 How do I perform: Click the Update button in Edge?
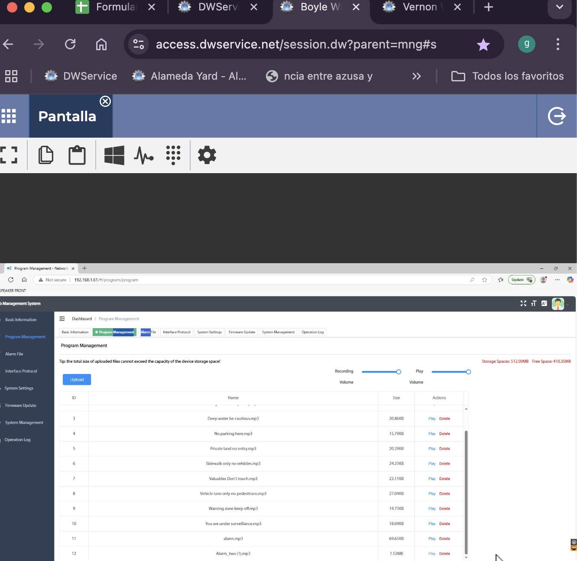coord(522,280)
